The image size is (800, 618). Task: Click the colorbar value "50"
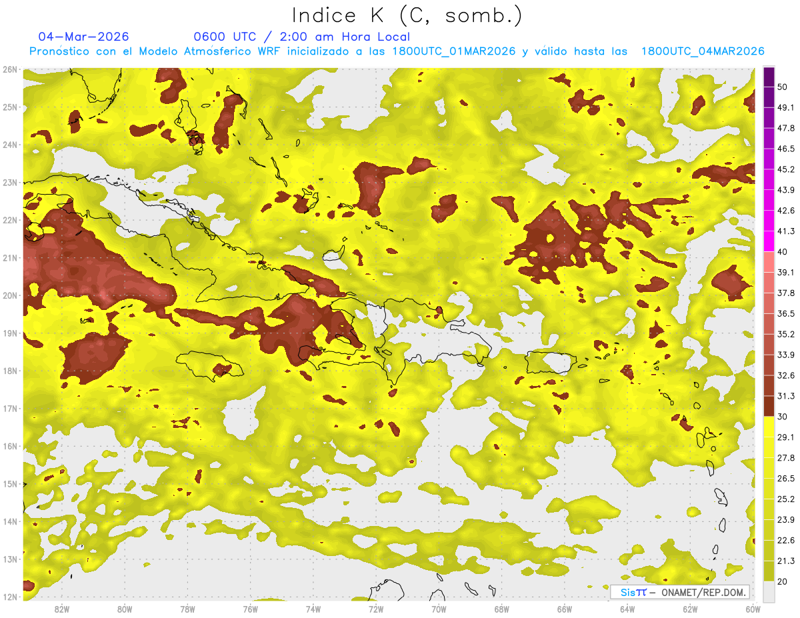(783, 87)
